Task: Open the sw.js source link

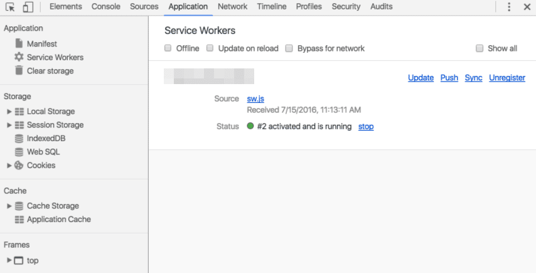Action: (255, 99)
